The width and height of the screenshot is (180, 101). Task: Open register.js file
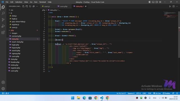(15, 24)
